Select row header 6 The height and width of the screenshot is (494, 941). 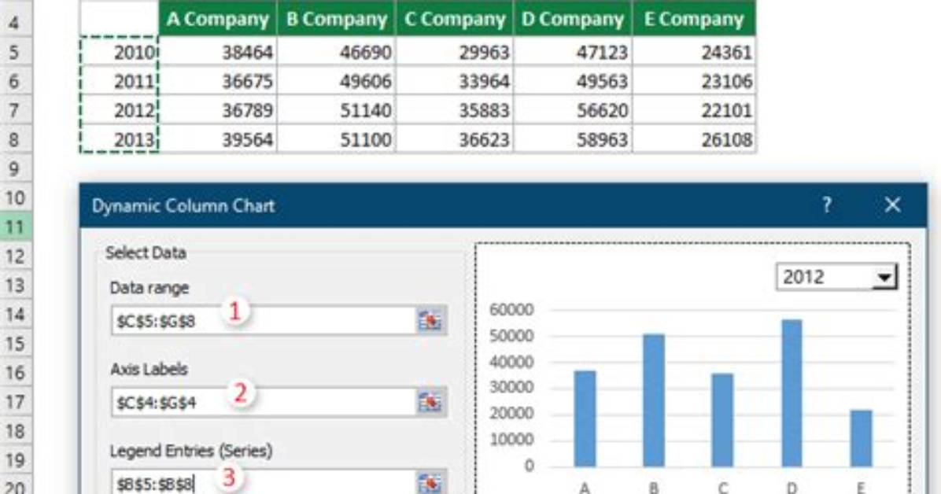point(15,81)
